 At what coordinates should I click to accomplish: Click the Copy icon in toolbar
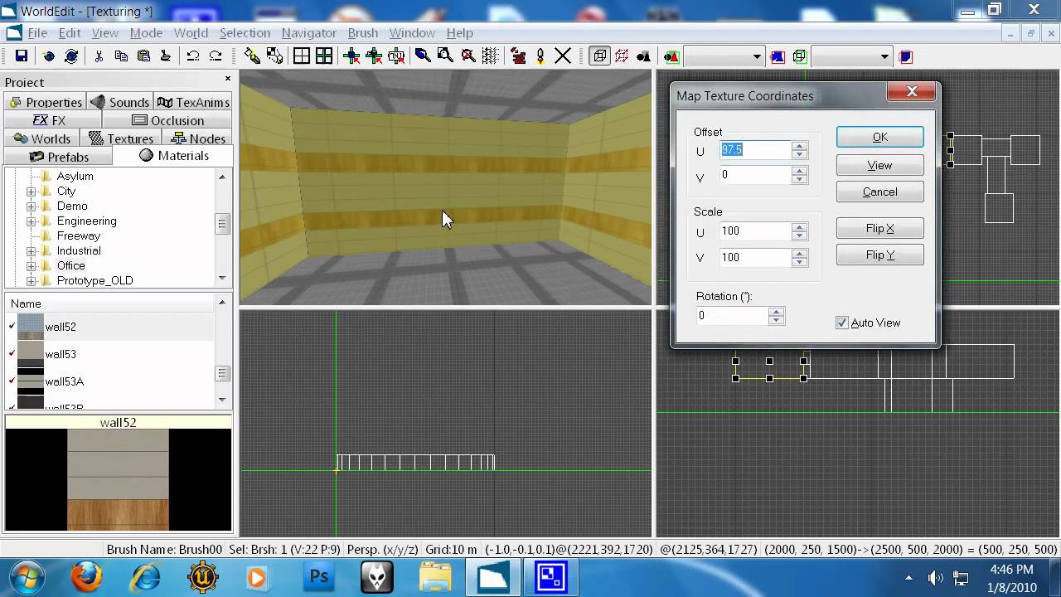[121, 56]
